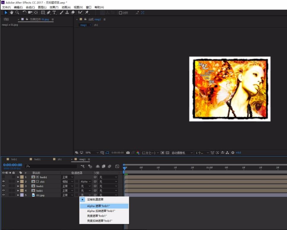
Task: Click the grid and guide options icon
Action: point(102,153)
